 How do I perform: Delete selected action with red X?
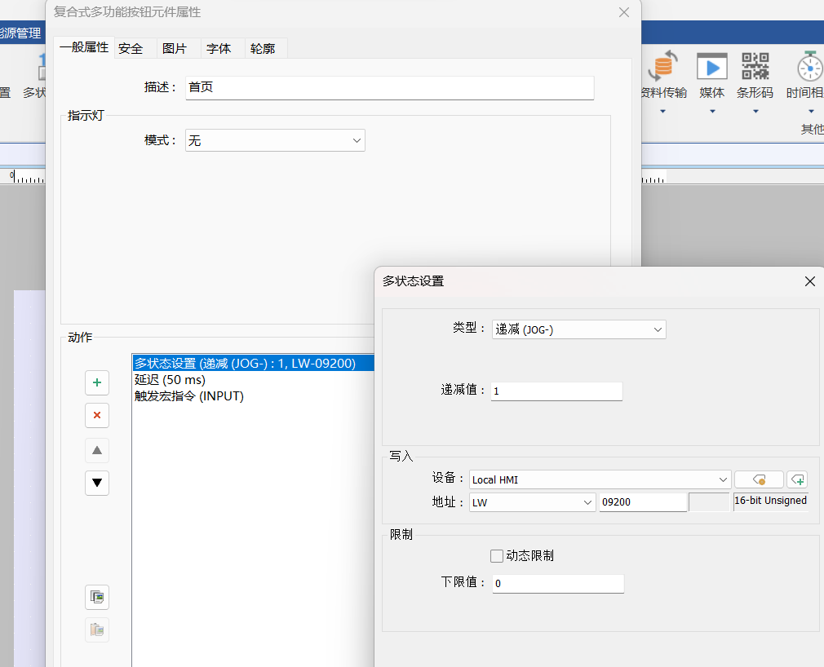click(x=97, y=415)
